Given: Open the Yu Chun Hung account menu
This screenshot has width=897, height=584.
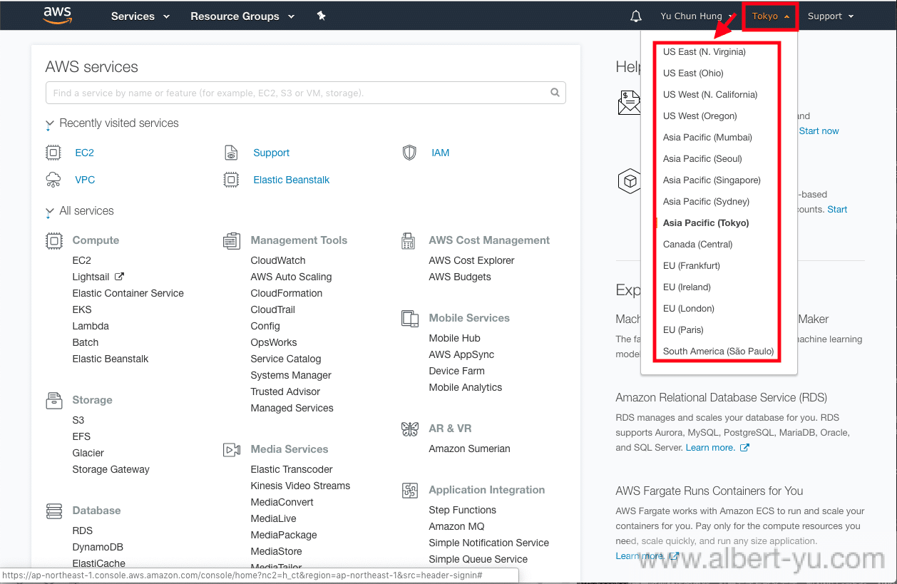Looking at the screenshot, I should 697,16.
